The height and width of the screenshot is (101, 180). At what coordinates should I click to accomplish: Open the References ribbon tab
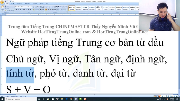(x=28, y=4)
